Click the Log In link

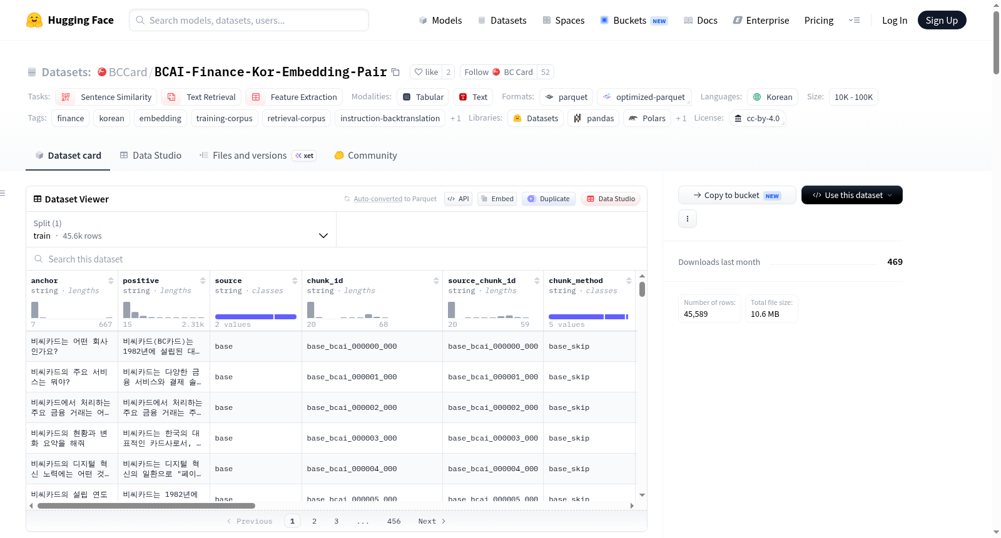(895, 20)
